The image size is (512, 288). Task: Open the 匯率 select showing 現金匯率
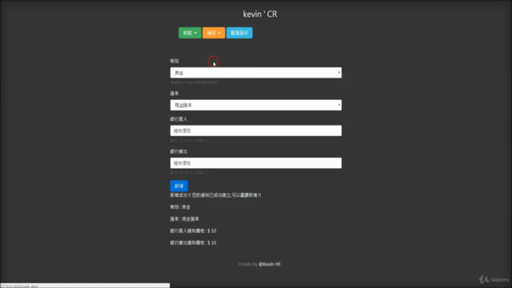256,105
